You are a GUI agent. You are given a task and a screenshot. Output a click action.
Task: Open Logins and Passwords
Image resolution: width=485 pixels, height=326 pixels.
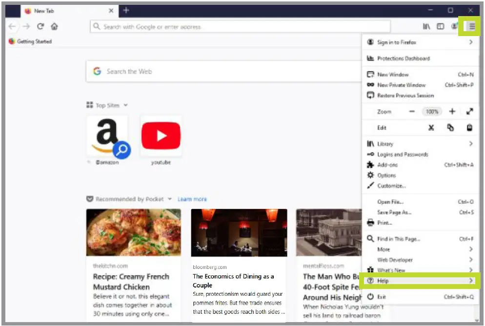[x=420, y=154]
